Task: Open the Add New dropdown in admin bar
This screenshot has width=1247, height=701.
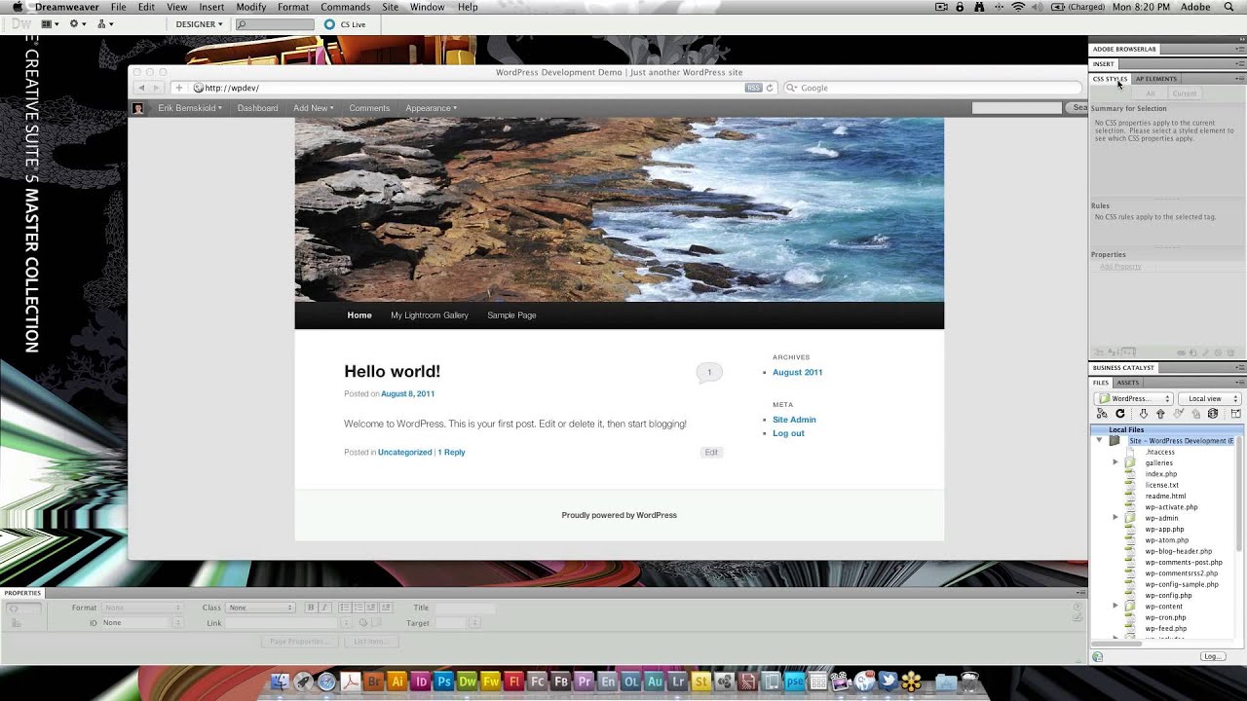Action: pyautogui.click(x=314, y=108)
